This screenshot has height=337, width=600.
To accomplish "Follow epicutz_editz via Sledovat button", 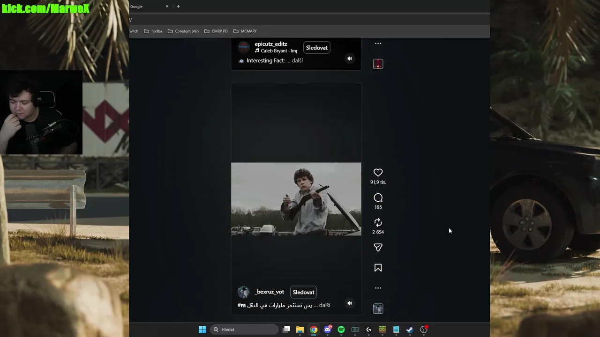I will [x=317, y=48].
